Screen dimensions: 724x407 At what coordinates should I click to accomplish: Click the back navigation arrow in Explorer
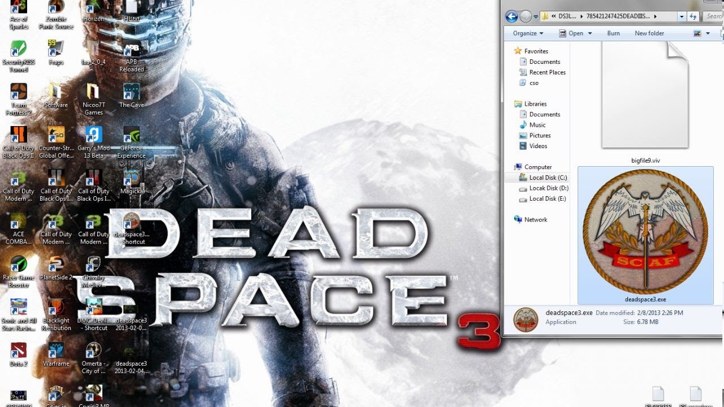tap(512, 16)
